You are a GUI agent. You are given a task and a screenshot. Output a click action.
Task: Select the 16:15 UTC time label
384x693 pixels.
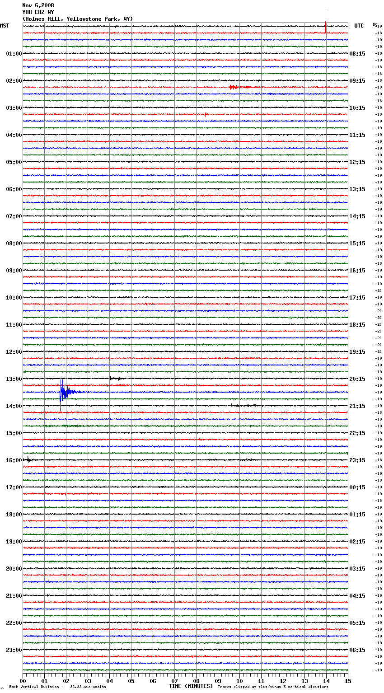pyautogui.click(x=357, y=271)
